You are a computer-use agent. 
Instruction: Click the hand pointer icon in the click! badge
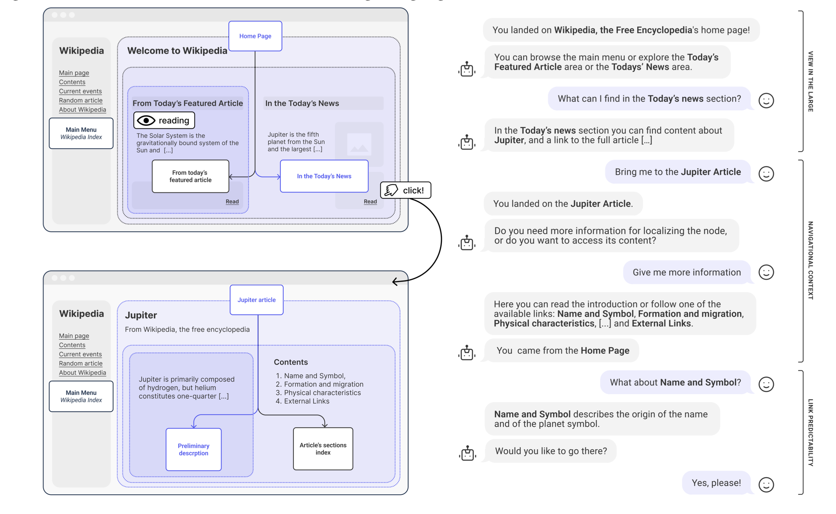click(x=391, y=190)
